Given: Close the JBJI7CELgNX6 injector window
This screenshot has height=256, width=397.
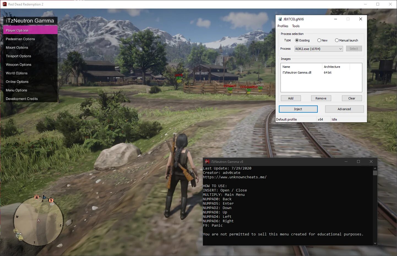Looking at the screenshot, I should [x=361, y=19].
